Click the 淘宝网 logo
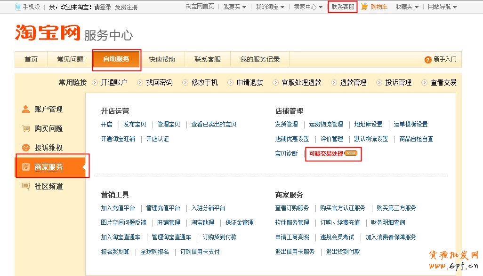The width and height of the screenshot is (483, 276). [48, 32]
